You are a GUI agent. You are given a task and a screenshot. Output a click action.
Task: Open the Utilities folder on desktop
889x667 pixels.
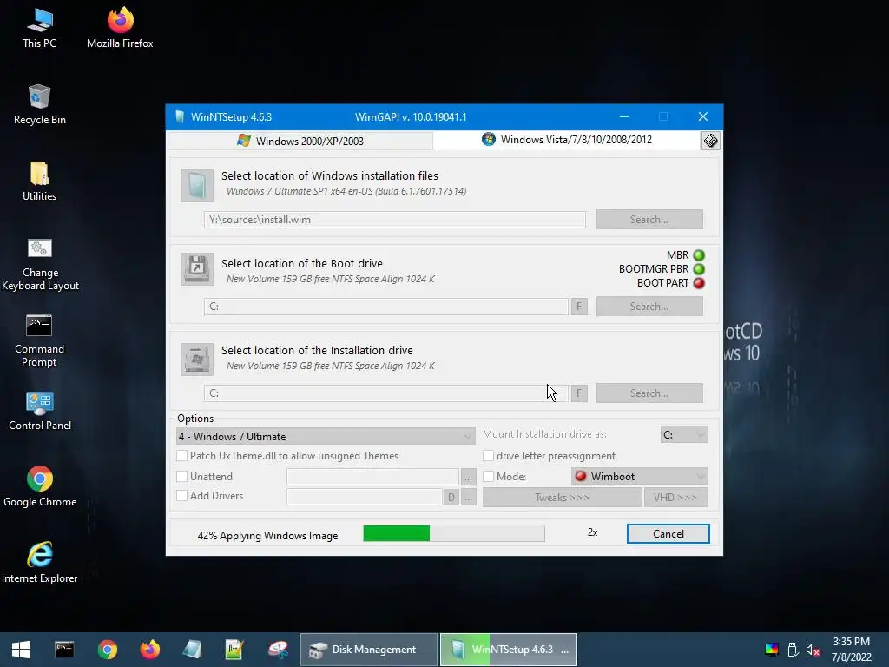point(40,181)
